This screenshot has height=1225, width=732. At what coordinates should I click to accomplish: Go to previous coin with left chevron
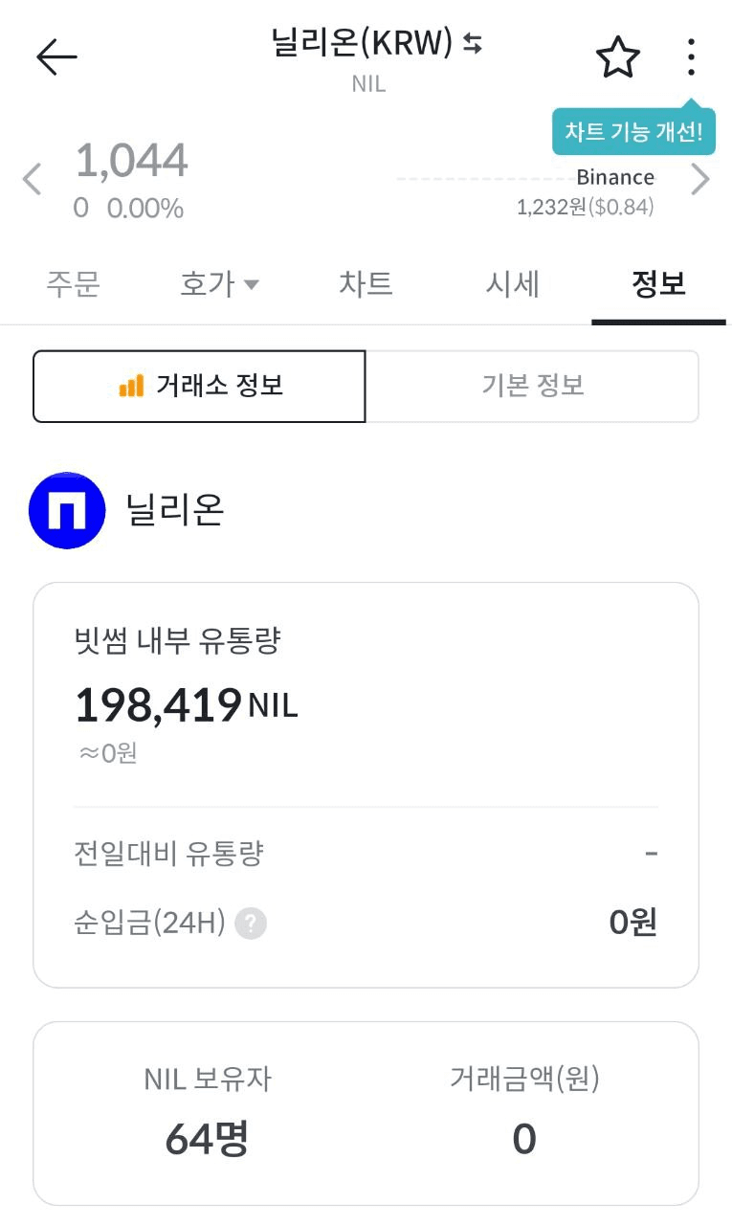(x=33, y=179)
